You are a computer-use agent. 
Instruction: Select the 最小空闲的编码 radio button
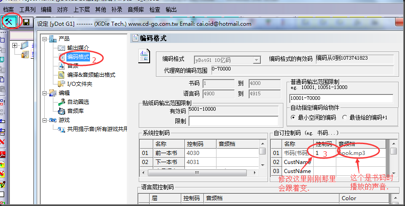click(293, 117)
